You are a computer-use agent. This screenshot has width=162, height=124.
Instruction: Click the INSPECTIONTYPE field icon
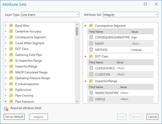[x=91, y=93]
